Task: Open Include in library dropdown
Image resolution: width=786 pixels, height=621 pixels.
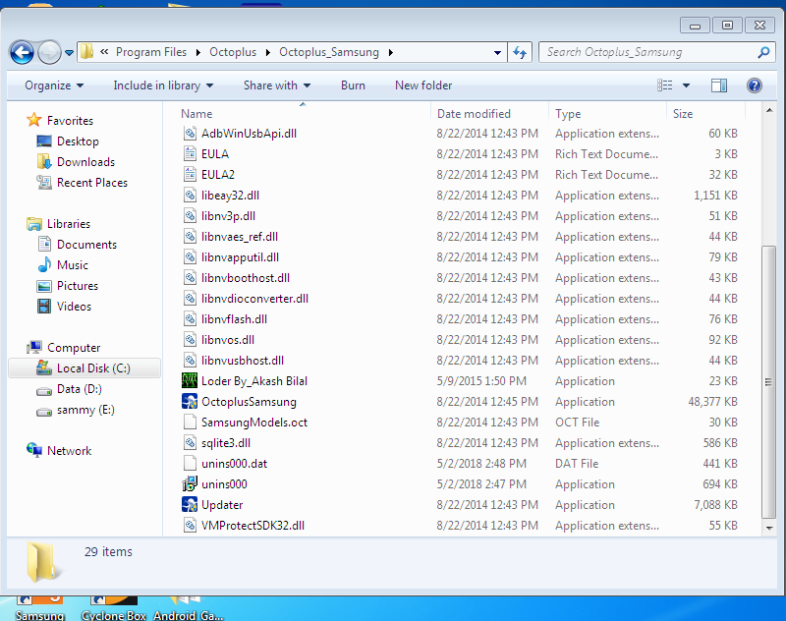Action: point(163,85)
